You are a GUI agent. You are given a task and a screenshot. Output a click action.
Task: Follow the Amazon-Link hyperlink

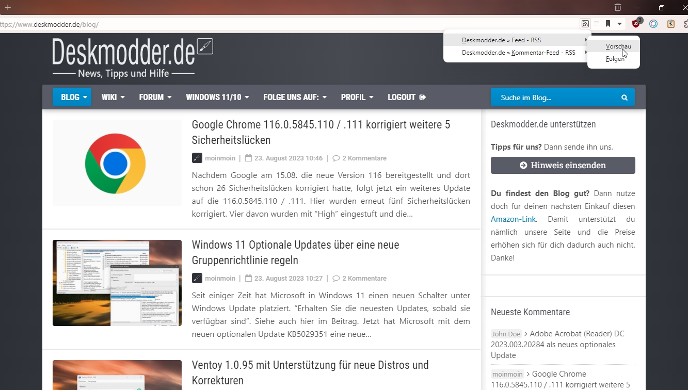click(514, 219)
